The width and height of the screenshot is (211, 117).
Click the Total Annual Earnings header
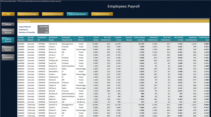pos(138,38)
